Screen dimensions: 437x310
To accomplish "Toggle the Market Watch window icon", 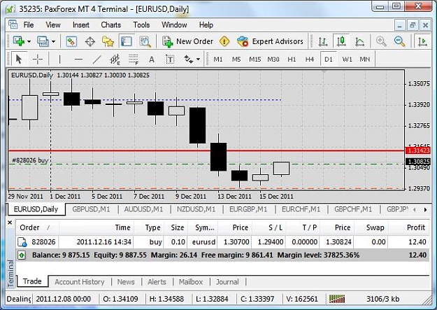I will click(71, 41).
